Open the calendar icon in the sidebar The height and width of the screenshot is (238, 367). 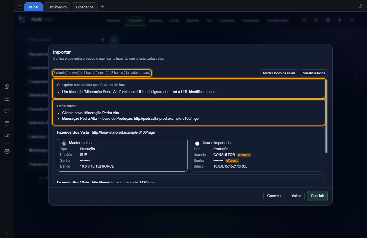point(7,123)
